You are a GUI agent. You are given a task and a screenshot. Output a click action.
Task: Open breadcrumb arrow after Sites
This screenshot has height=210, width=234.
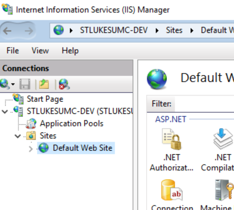coord(192,31)
